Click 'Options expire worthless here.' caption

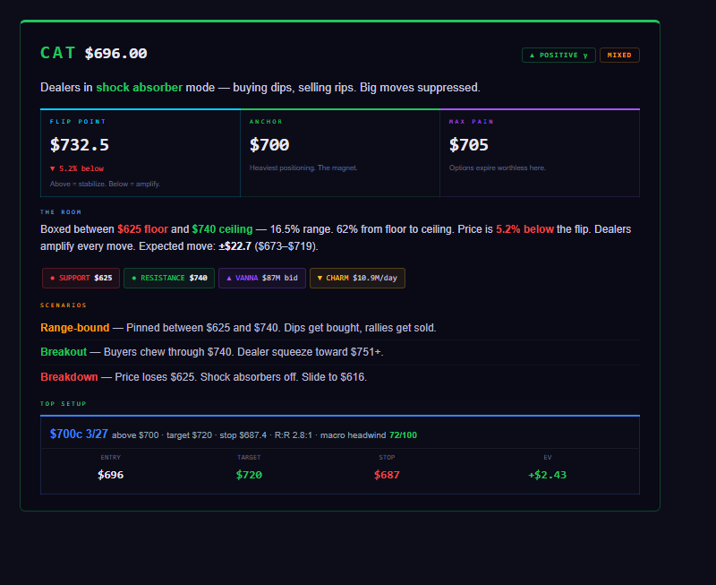(498, 168)
